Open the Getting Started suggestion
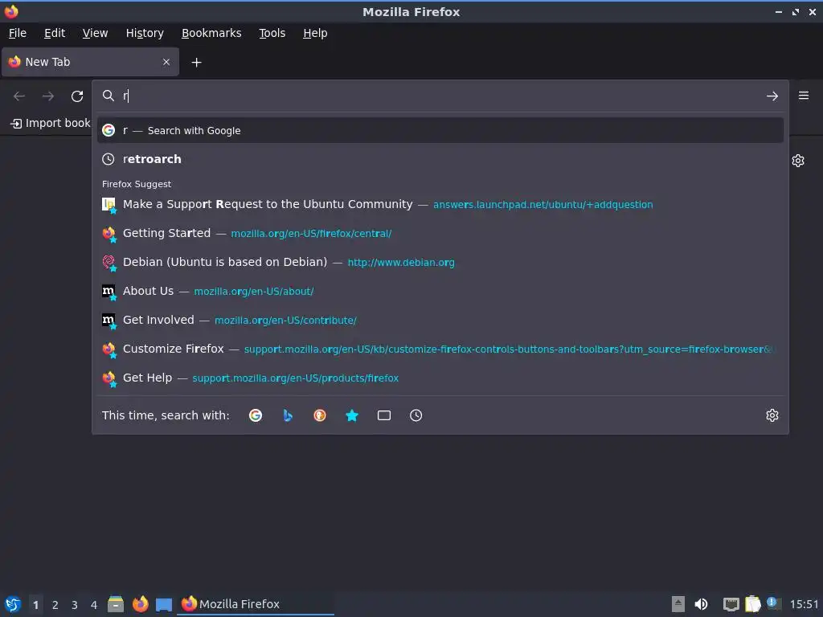823x617 pixels. 440,233
